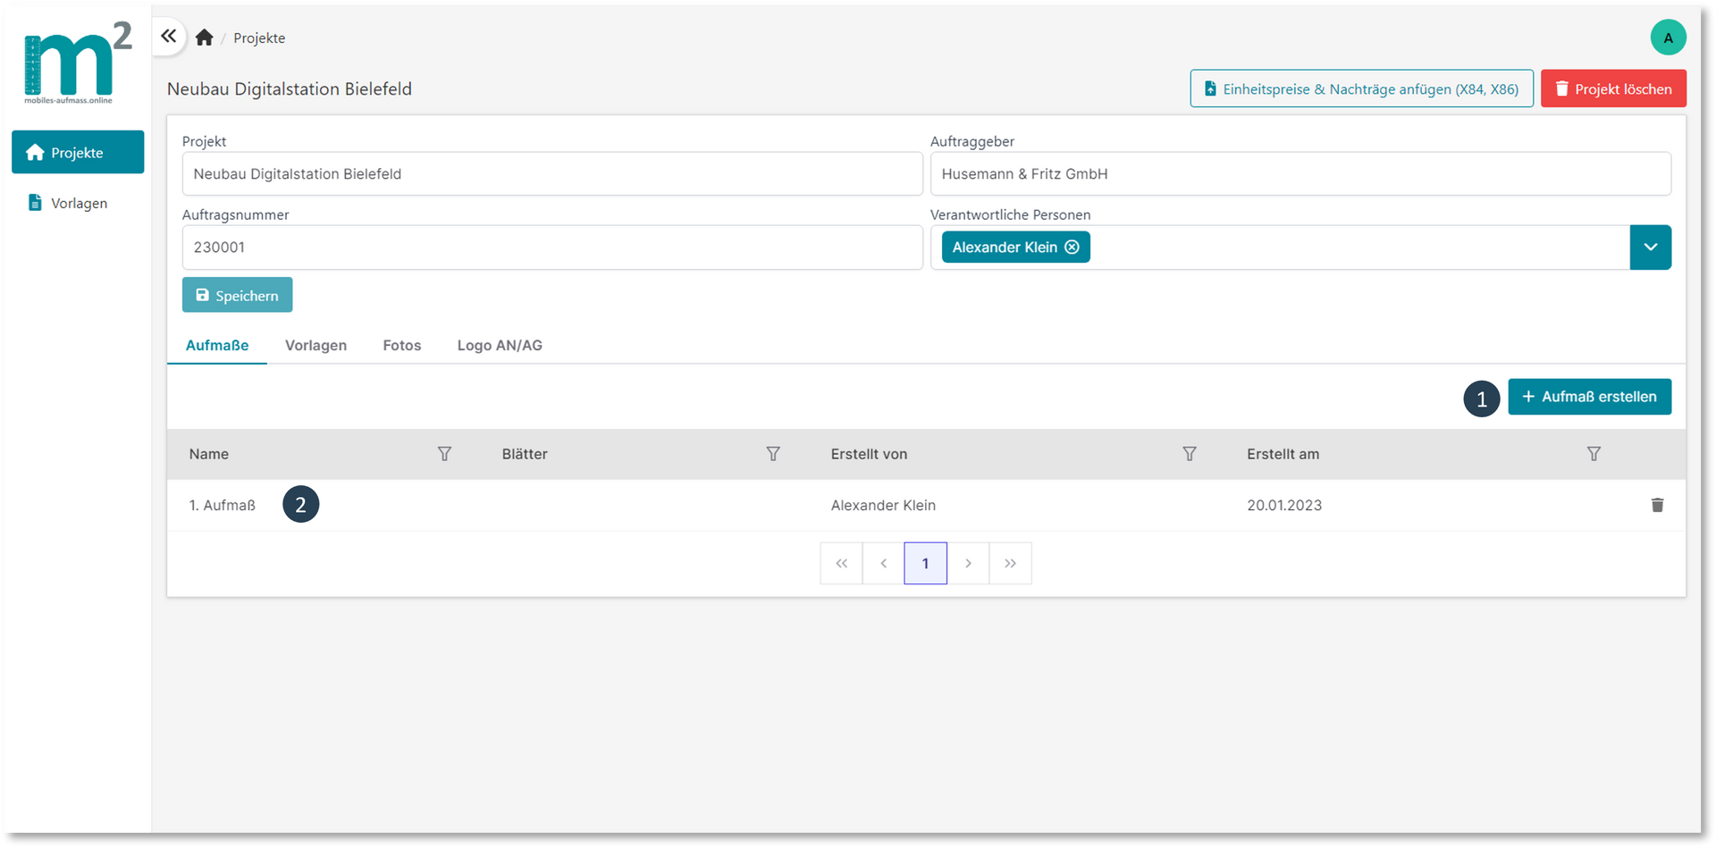This screenshot has height=848, width=1716.
Task: Open the 1. Aufmaß entry
Action: point(222,505)
